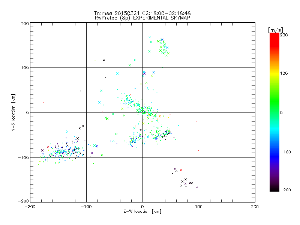This screenshot has height=225, width=300.
Task: Click the x-axis tick label "-100"
Action: click(x=86, y=207)
